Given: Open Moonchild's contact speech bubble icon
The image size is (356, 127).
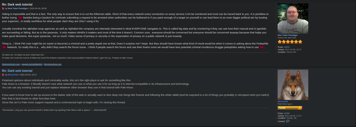Looking at the screenshot, I should click(288, 121).
